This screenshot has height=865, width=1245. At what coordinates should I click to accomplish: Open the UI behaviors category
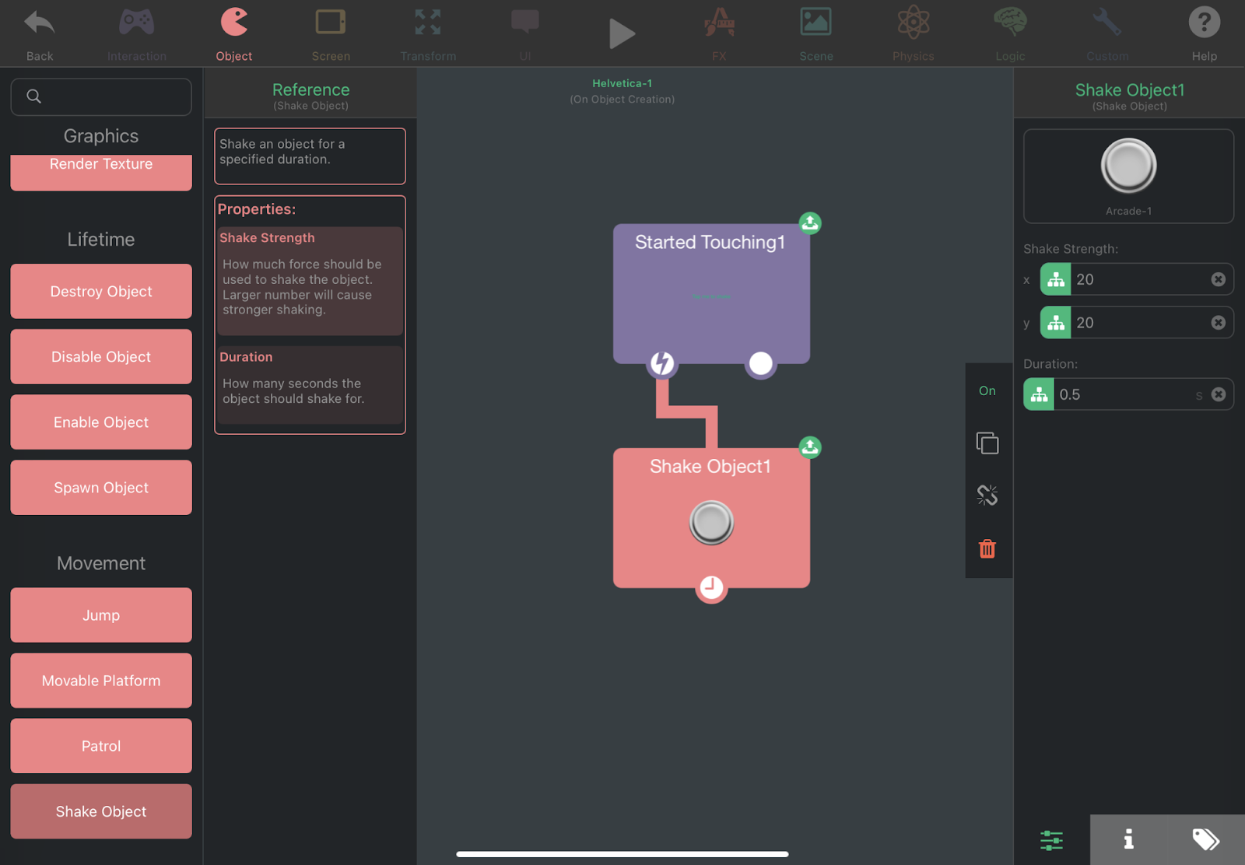[525, 33]
